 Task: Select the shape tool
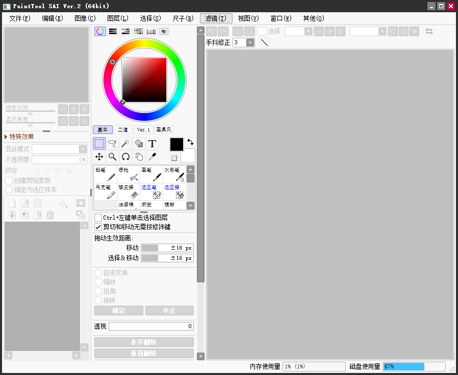tap(139, 144)
